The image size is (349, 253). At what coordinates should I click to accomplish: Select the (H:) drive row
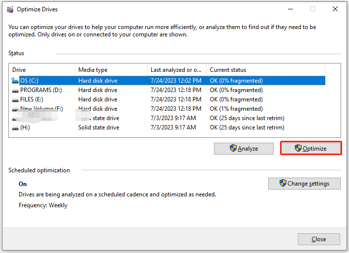[168, 127]
